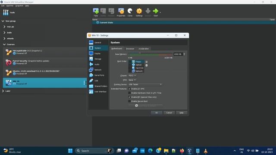276x155 pixels.
Task: Select the Metasploitable 2-2 virtual machine
Action: (x=45, y=52)
